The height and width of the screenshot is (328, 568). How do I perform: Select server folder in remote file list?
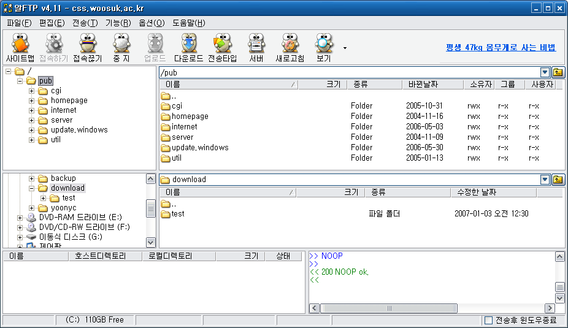177,137
